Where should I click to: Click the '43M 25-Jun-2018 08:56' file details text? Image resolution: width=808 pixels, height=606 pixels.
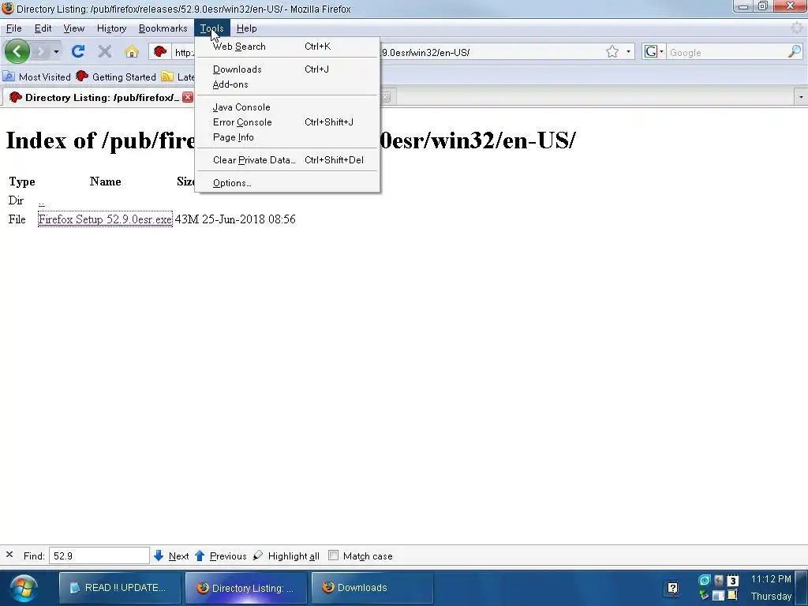point(235,219)
